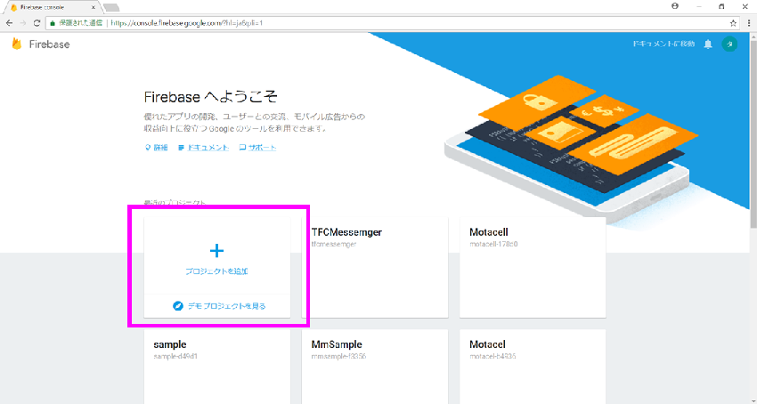This screenshot has height=404, width=757.
Task: Open the 詳細 link
Action: (157, 148)
